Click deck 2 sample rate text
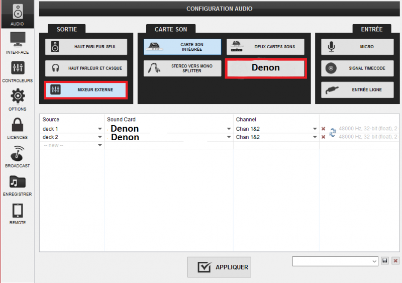Viewport: 402px width, 283px height. [x=368, y=137]
